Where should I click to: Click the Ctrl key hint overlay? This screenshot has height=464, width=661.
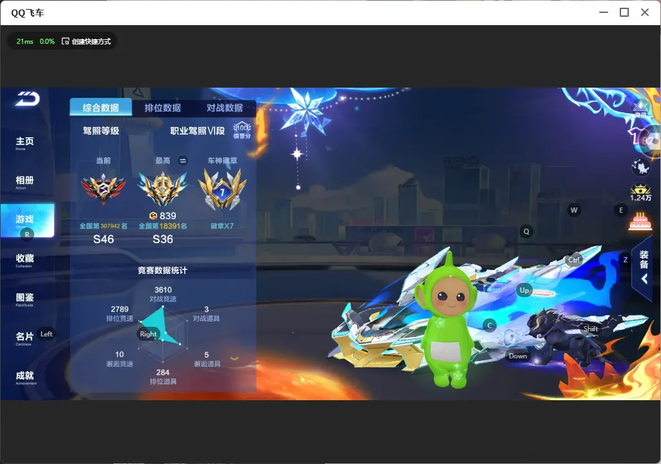click(x=574, y=260)
